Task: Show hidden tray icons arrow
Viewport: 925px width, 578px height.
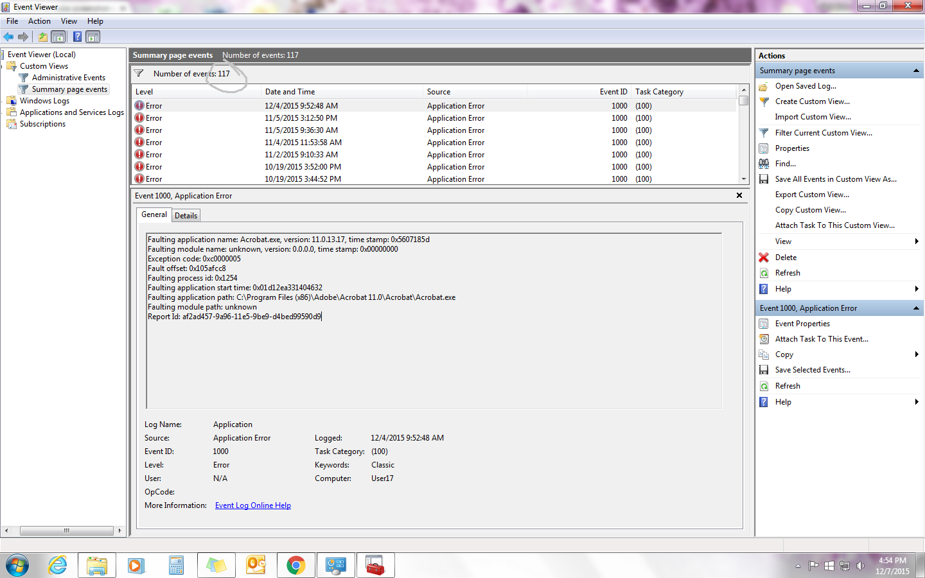Action: [798, 566]
